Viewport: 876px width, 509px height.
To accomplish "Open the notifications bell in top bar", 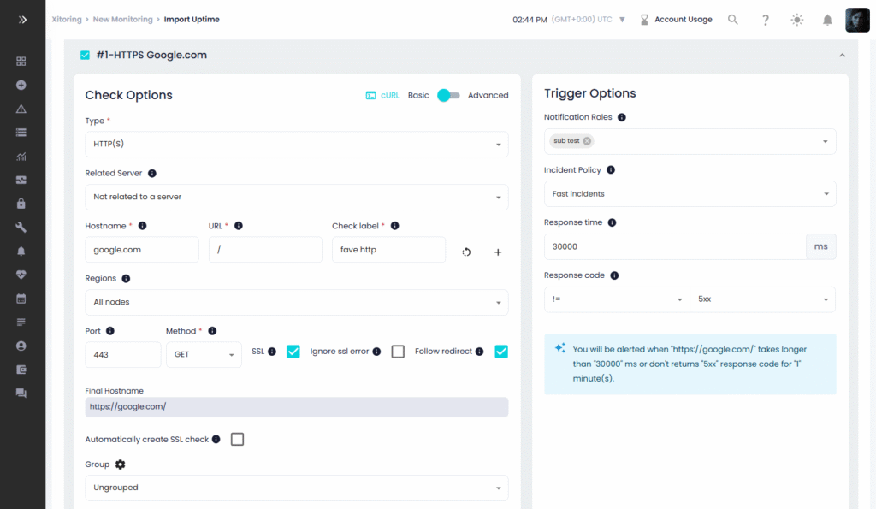I will click(827, 20).
